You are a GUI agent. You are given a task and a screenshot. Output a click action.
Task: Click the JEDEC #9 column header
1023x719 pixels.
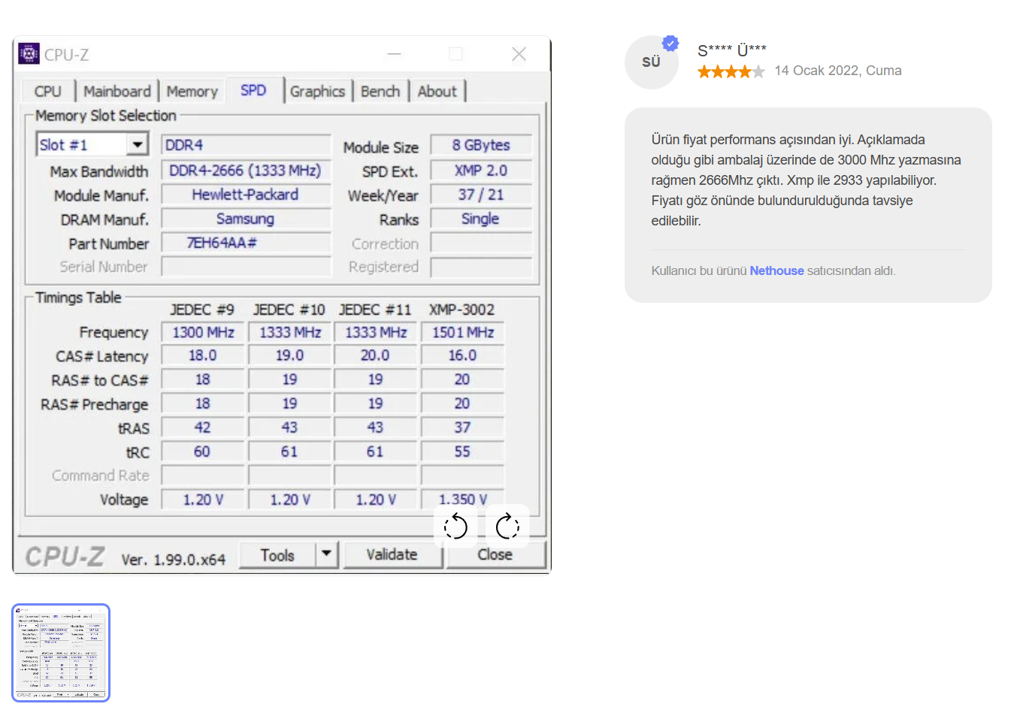tap(202, 310)
